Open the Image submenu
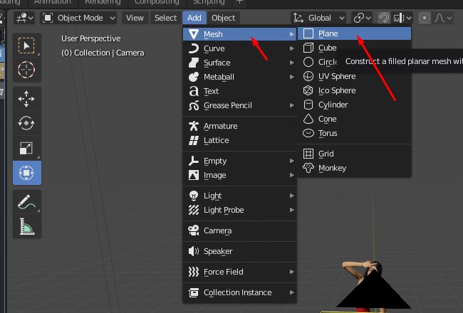This screenshot has height=313, width=463. coord(240,175)
